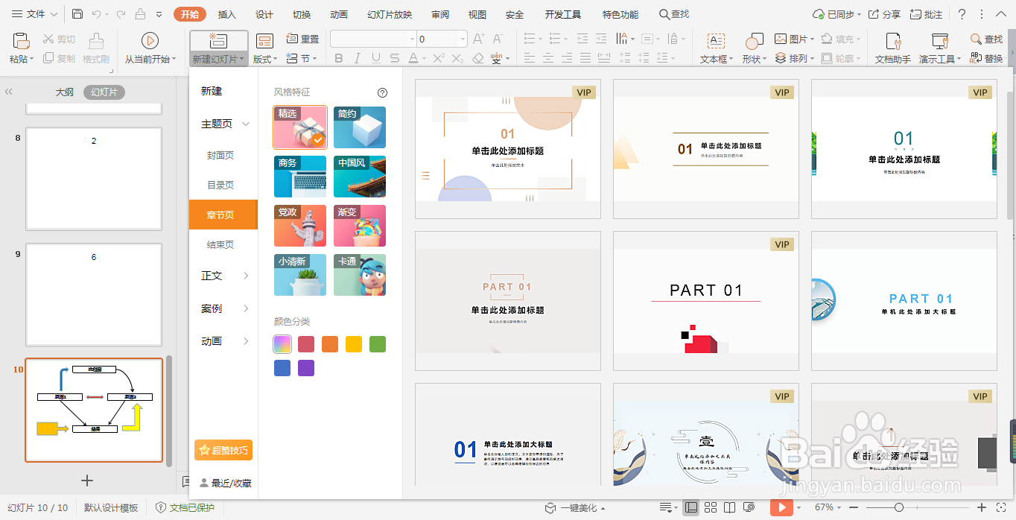Open the 版式 layout dropdown
Image resolution: width=1016 pixels, height=520 pixels.
coord(264,58)
